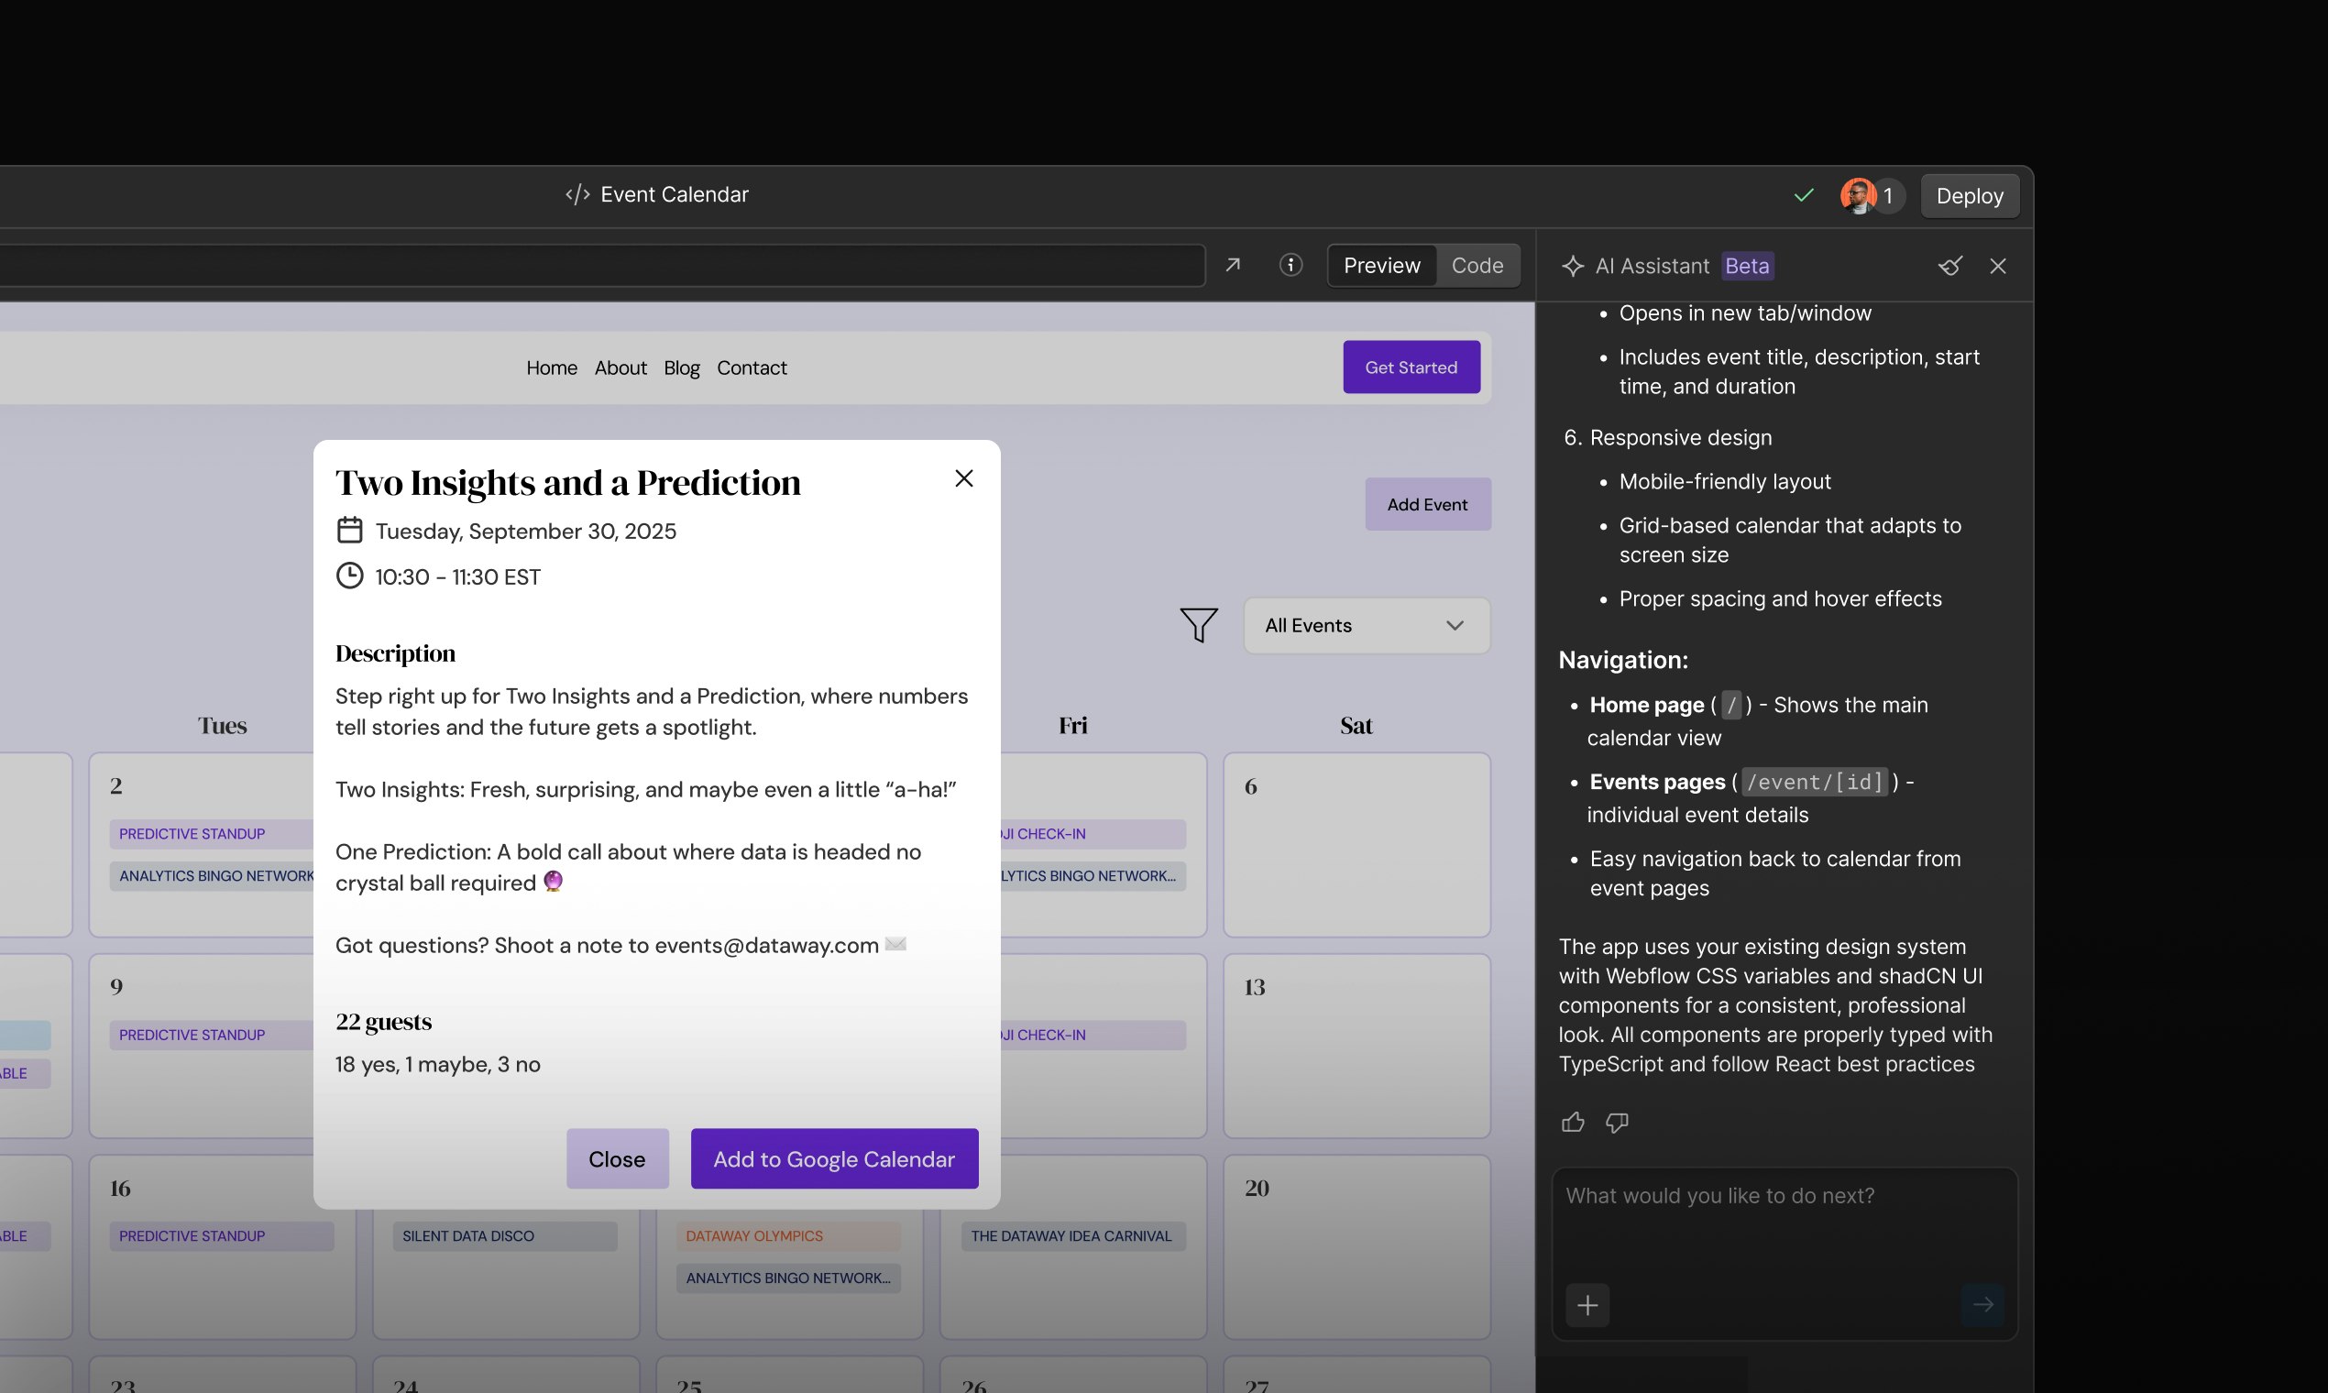Click Add to Google Calendar
This screenshot has width=2328, height=1393.
[833, 1158]
